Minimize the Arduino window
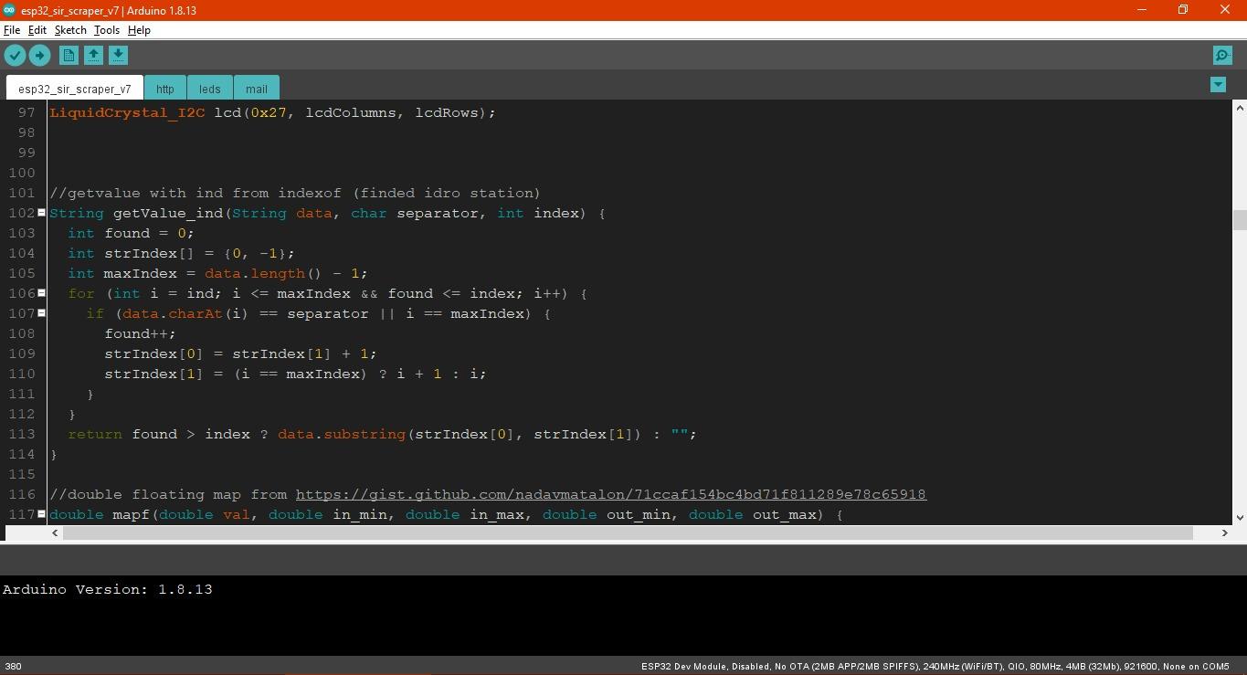 [x=1141, y=10]
